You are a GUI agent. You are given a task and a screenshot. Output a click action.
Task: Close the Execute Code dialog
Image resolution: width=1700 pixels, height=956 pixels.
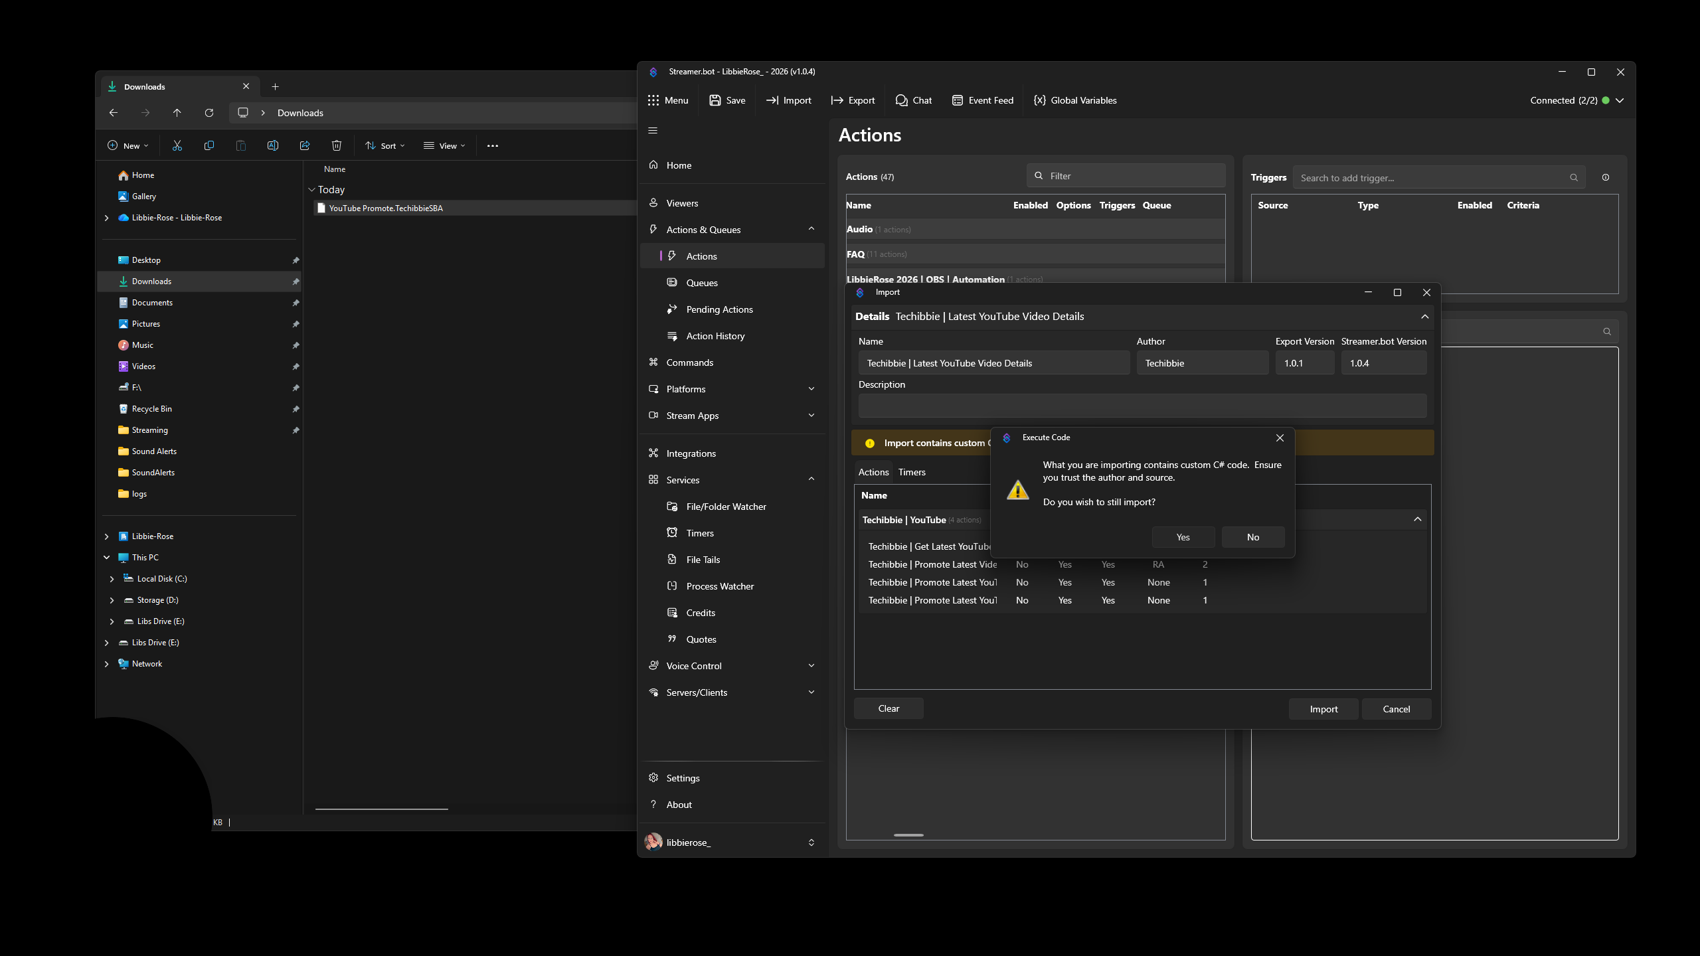[1280, 438]
